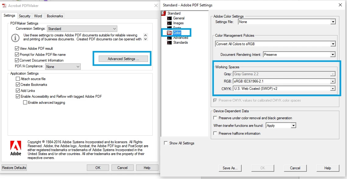The width and height of the screenshot is (347, 179).
Task: Click the info icon beside conversion description
Action: point(16,38)
